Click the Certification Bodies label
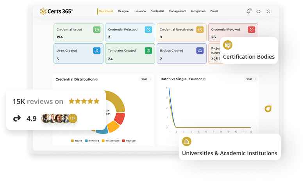Image resolution: width=307 pixels, height=186 pixels. coord(249,57)
